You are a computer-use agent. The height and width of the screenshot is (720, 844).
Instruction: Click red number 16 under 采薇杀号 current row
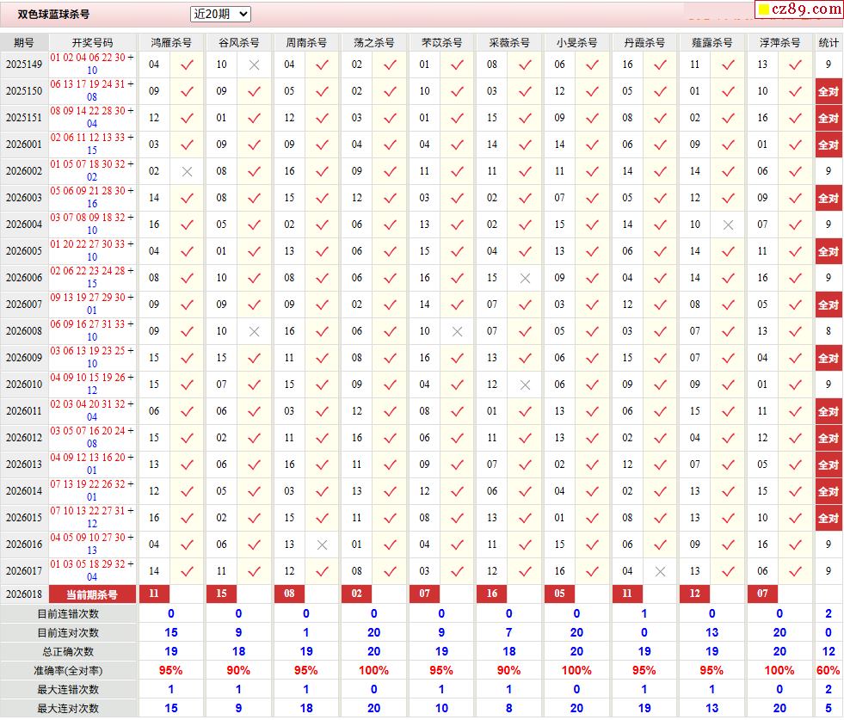492,594
